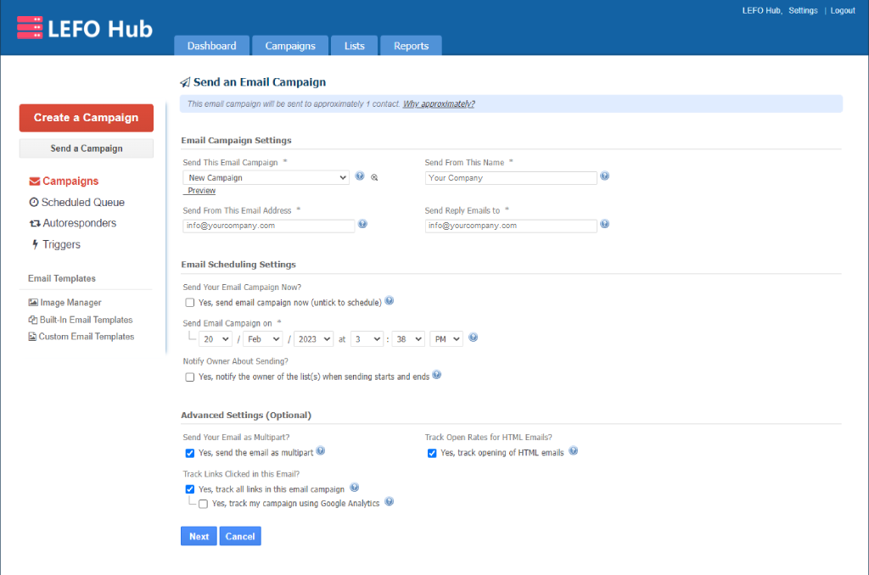Click the Next button
869x575 pixels.
(199, 536)
